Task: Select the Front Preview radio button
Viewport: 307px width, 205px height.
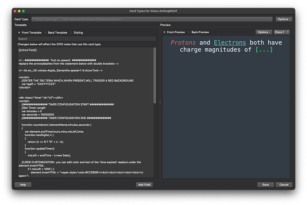Action: pyautogui.click(x=165, y=32)
